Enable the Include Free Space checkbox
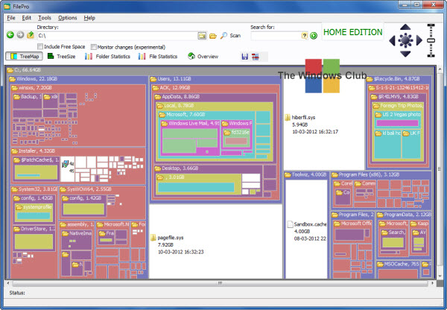The height and width of the screenshot is (310, 447). (40, 46)
